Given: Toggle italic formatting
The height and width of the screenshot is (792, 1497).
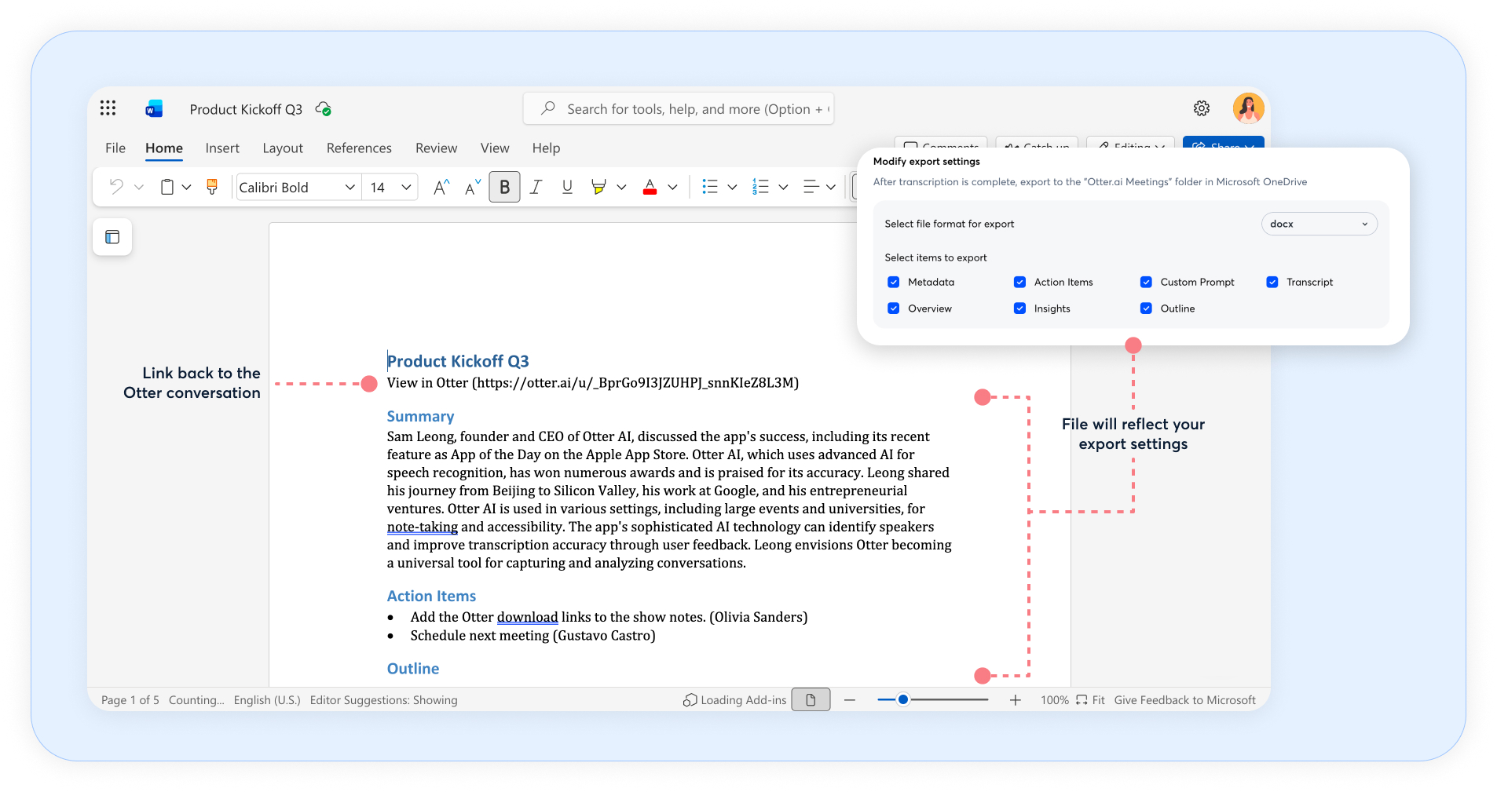Looking at the screenshot, I should 536,187.
